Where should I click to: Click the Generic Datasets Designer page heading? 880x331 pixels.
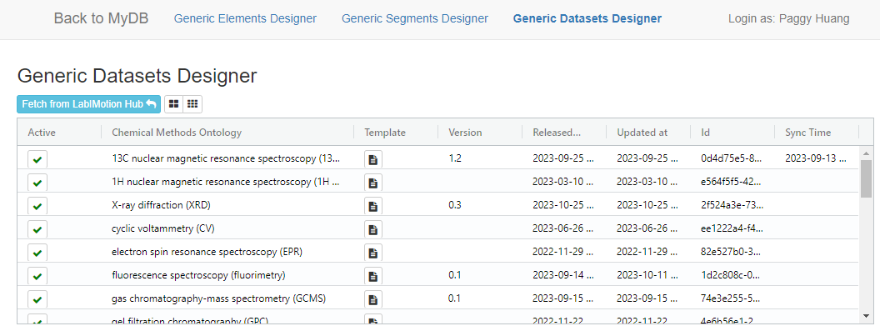(137, 76)
